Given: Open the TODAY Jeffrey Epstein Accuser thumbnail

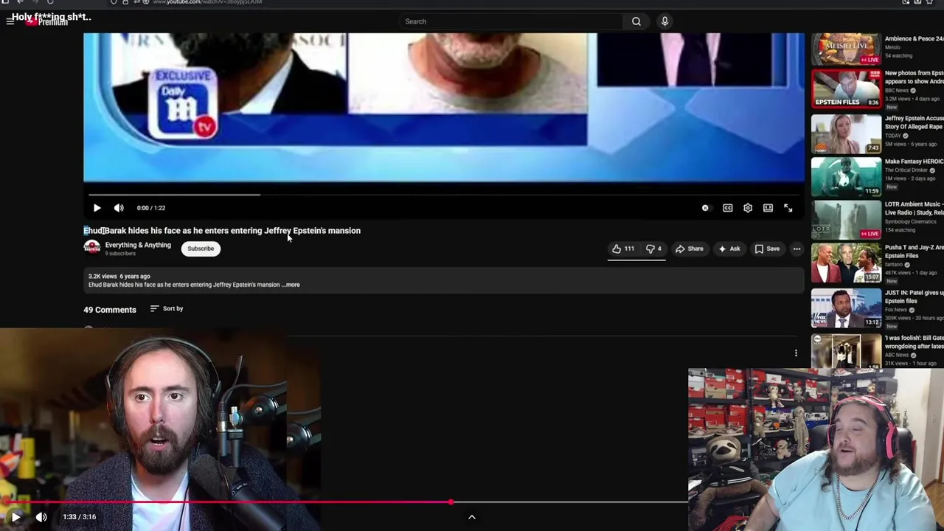Looking at the screenshot, I should click(x=846, y=133).
